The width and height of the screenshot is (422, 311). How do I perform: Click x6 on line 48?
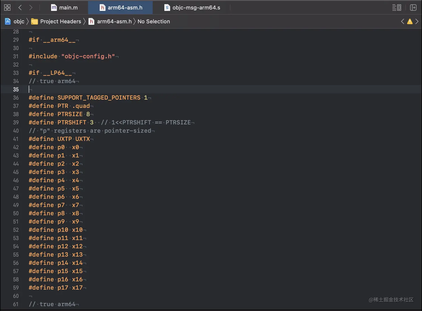75,197
